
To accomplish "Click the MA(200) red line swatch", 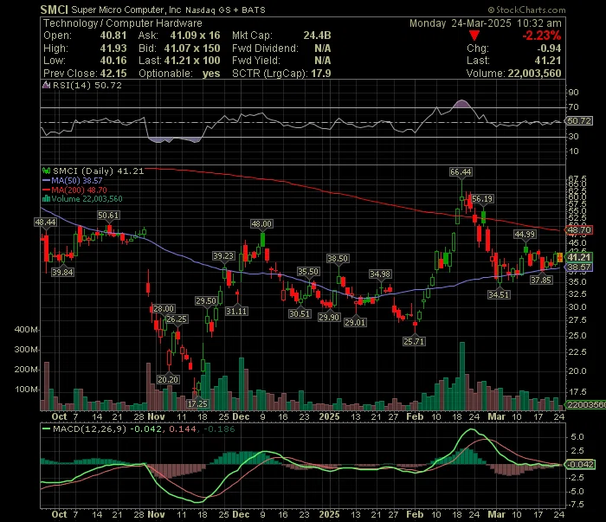I will point(46,190).
